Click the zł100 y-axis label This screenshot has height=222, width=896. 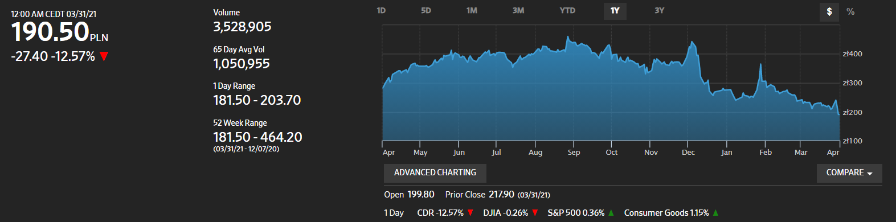tap(853, 141)
